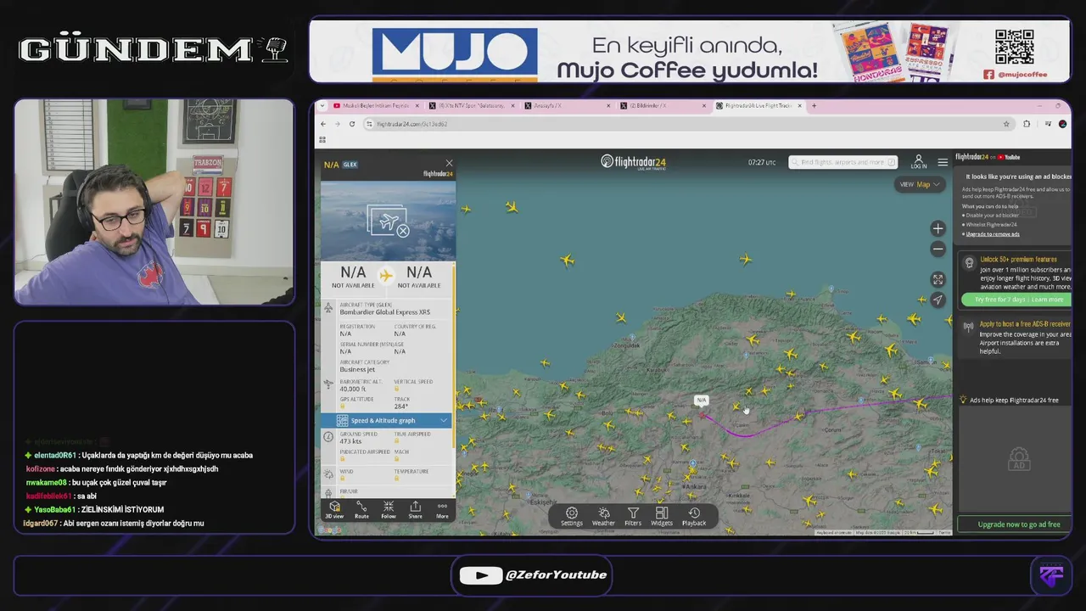Open the Upgrade to remove ads link
The width and height of the screenshot is (1086, 611).
(992, 234)
